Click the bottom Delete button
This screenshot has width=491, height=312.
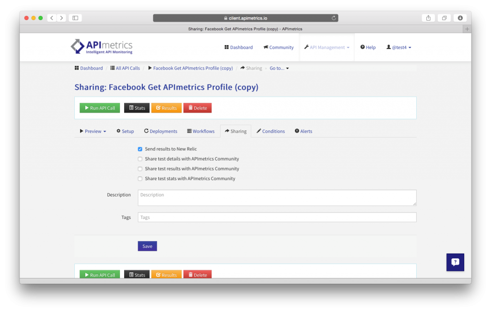(198, 274)
